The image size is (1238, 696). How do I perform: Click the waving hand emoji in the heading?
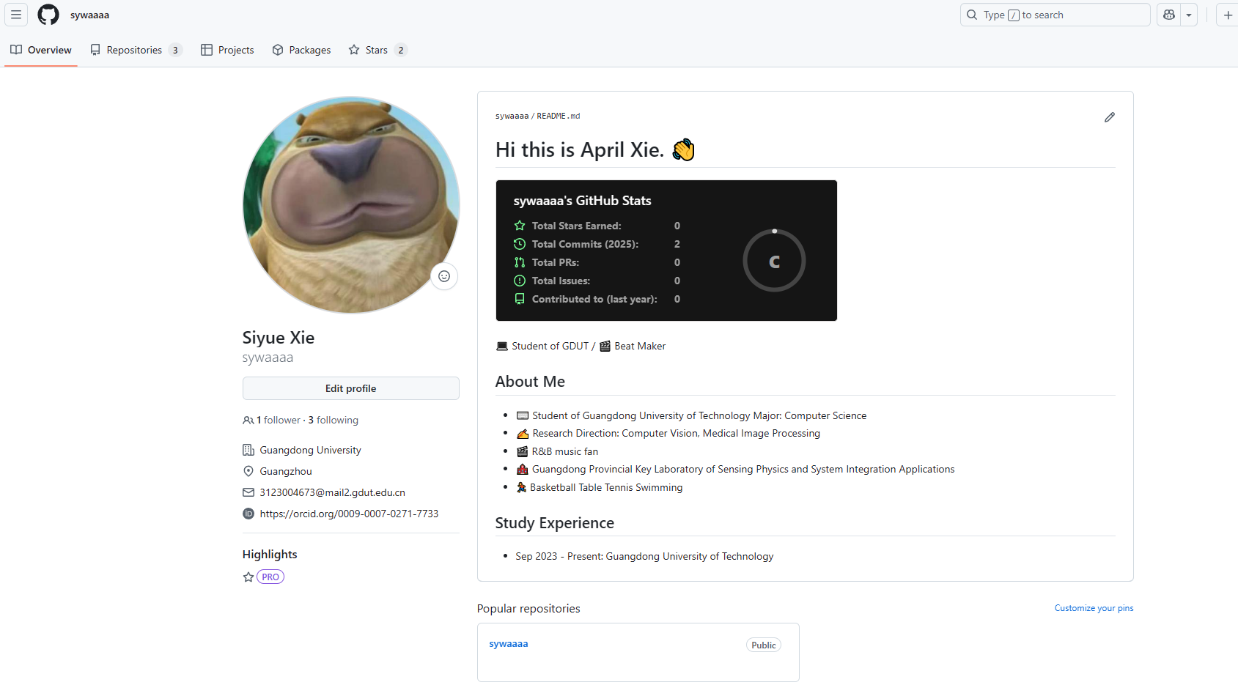point(683,149)
